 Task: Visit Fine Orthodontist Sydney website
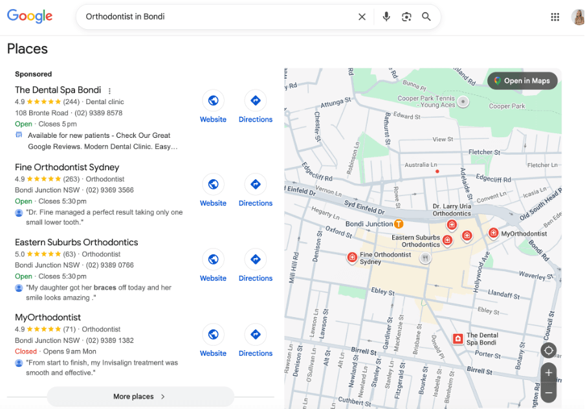[x=213, y=190]
